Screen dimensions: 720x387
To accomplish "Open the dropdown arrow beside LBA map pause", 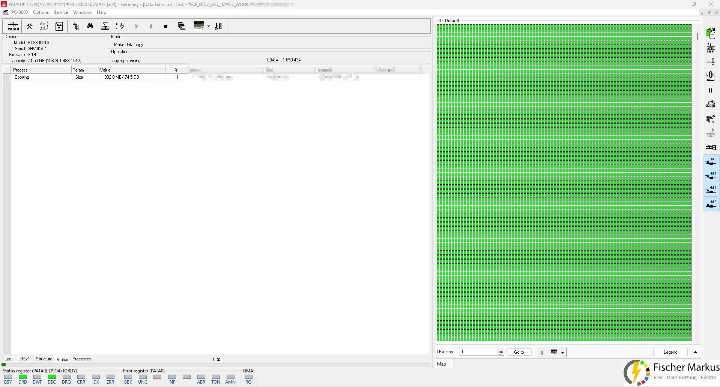I will (x=562, y=353).
